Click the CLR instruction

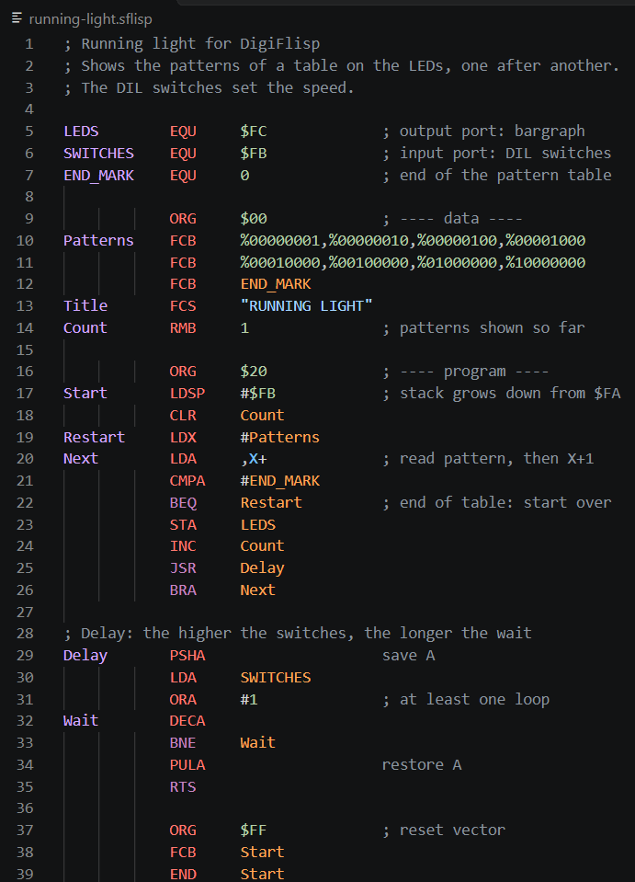point(183,415)
